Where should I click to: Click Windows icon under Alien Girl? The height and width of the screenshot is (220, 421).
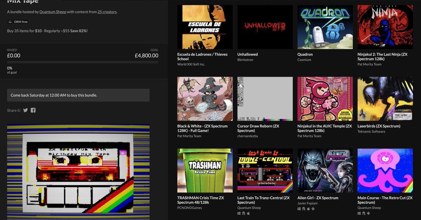pos(299,208)
